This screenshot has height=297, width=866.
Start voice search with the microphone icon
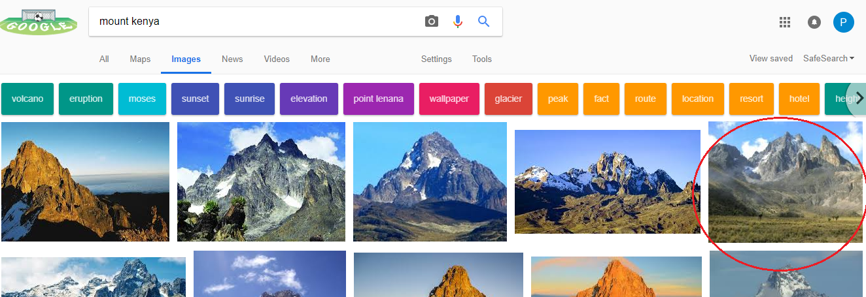click(x=458, y=22)
